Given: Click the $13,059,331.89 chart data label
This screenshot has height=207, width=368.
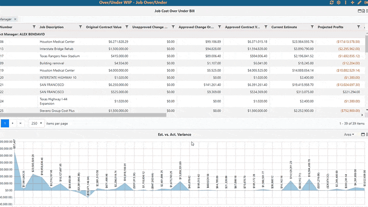Looking at the screenshot, I should [x=180, y=170].
